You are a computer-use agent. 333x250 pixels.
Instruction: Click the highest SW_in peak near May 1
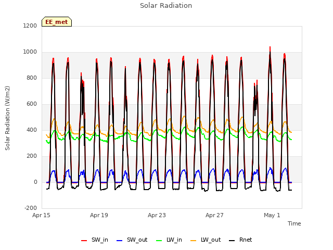click(x=270, y=47)
